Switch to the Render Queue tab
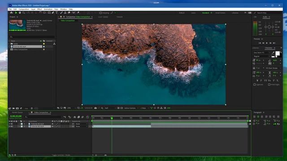Viewport: 287px width, 161px height. click(17, 112)
